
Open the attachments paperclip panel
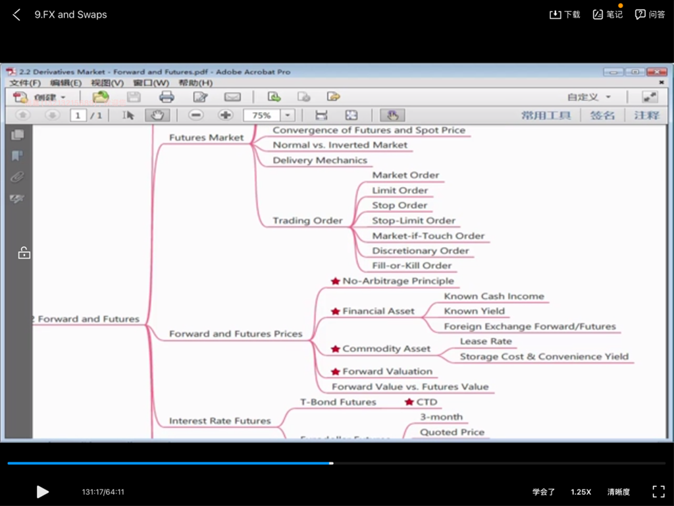[x=17, y=177]
